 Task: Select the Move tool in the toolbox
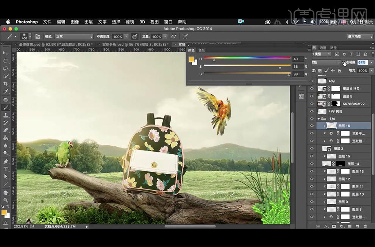(x=6, y=53)
